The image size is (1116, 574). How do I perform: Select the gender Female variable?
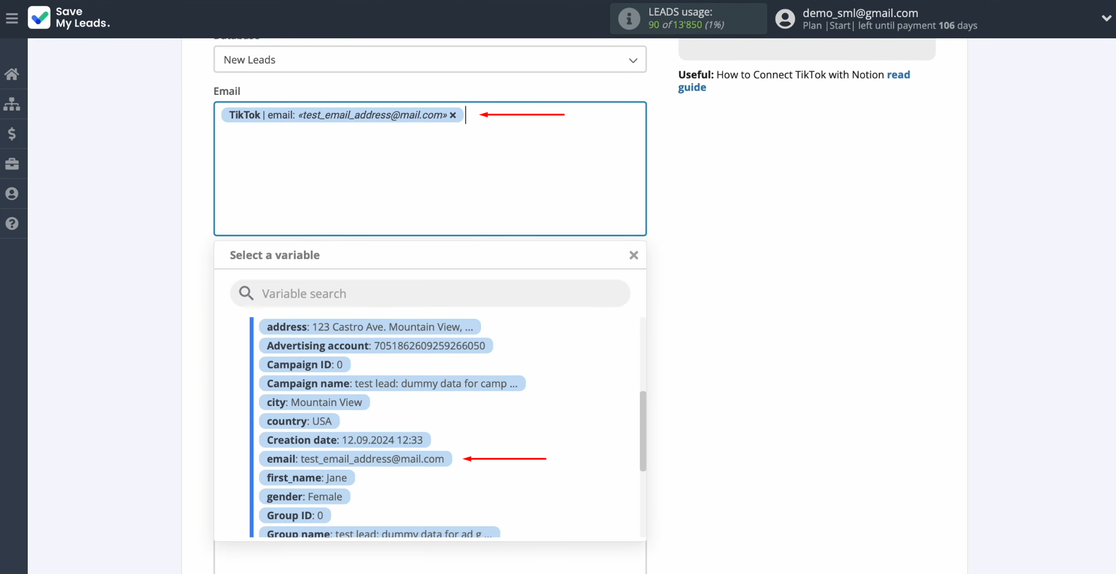305,497
